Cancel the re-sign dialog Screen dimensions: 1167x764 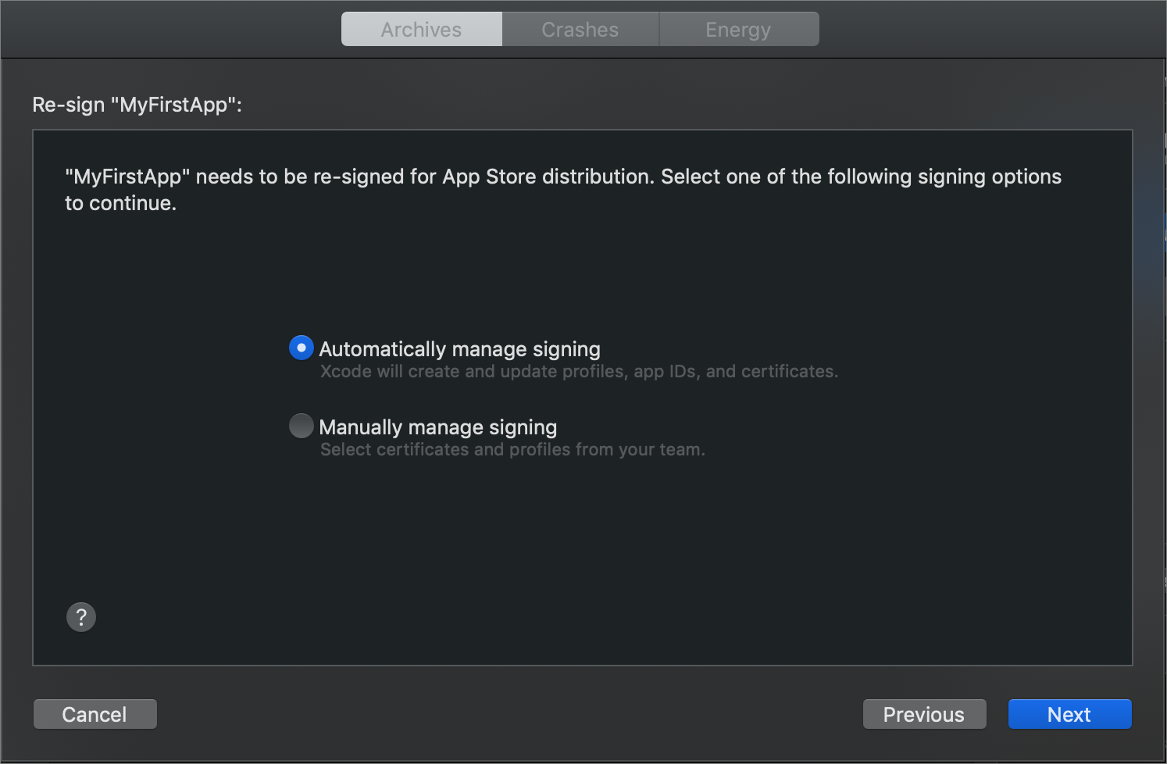[95, 714]
